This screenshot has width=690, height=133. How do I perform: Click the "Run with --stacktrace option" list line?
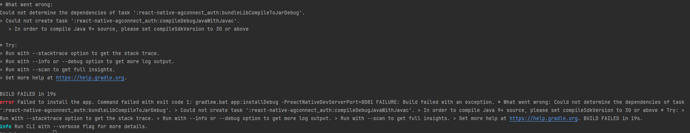point(80,54)
